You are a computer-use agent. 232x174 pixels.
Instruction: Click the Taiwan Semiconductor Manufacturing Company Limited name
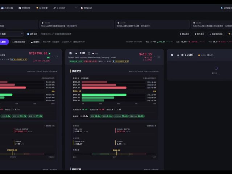pyautogui.click(x=92, y=57)
